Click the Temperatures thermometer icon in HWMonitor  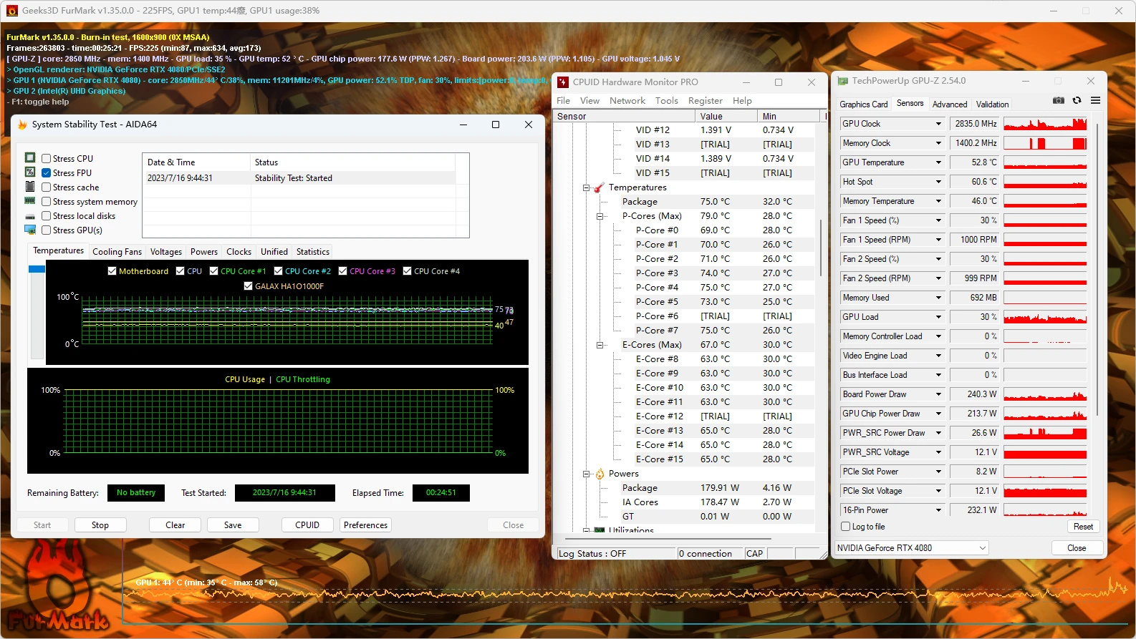click(599, 187)
